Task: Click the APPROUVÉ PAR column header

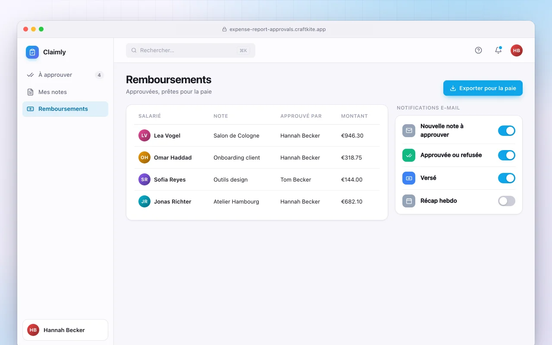Action: [x=301, y=116]
